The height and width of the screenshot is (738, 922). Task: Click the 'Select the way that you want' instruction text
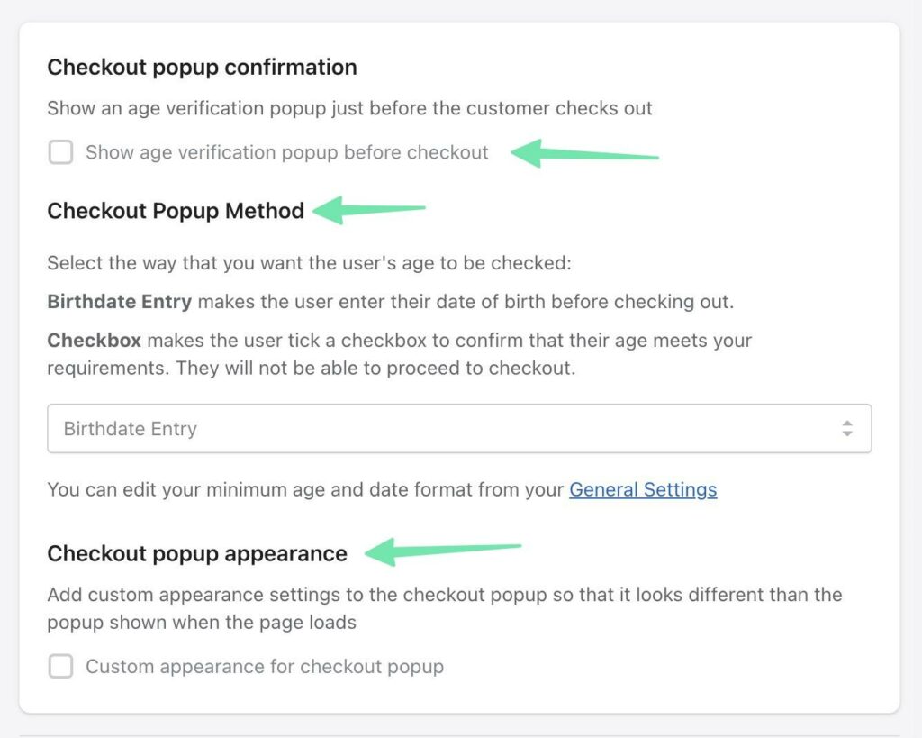coord(309,264)
